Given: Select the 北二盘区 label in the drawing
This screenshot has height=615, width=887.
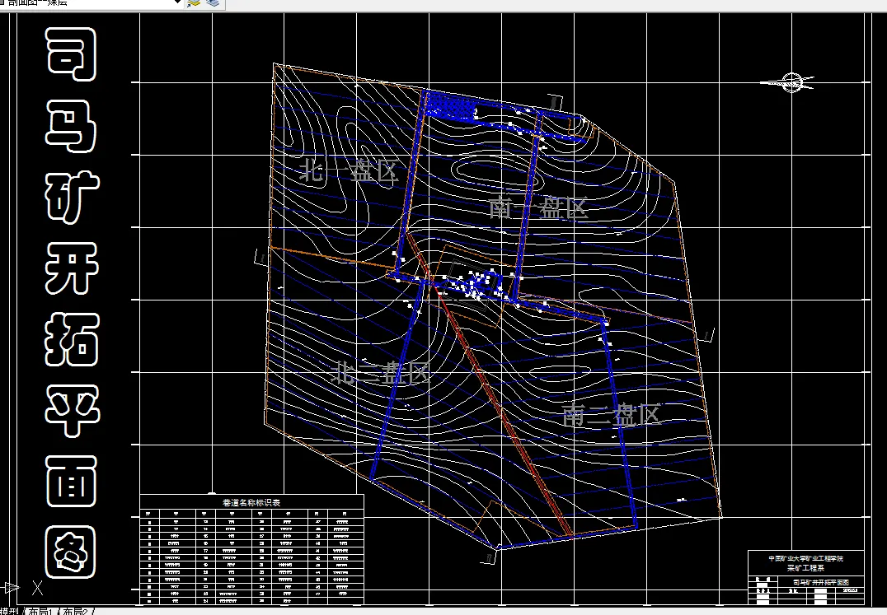Looking at the screenshot, I should click(x=382, y=373).
